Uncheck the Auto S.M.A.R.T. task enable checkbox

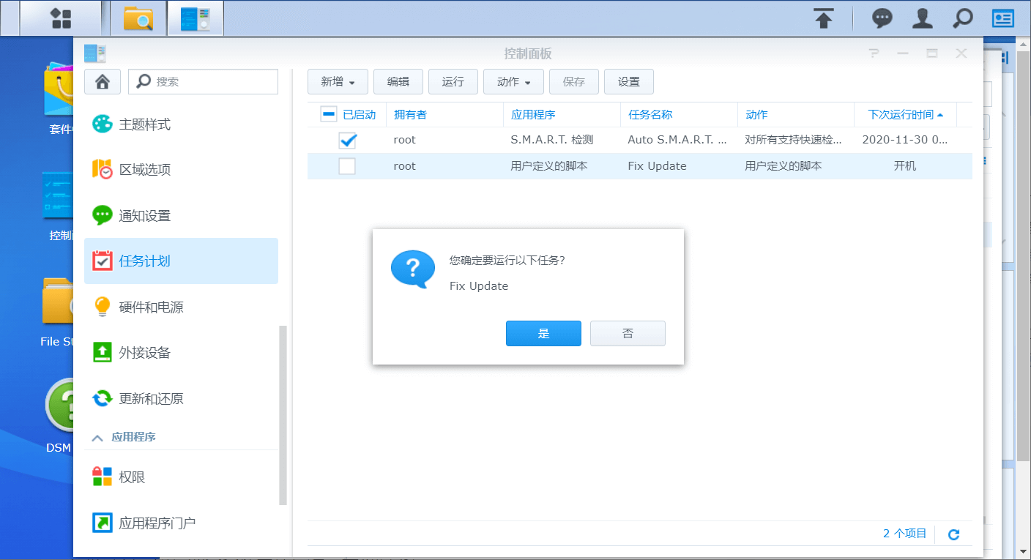(x=347, y=140)
